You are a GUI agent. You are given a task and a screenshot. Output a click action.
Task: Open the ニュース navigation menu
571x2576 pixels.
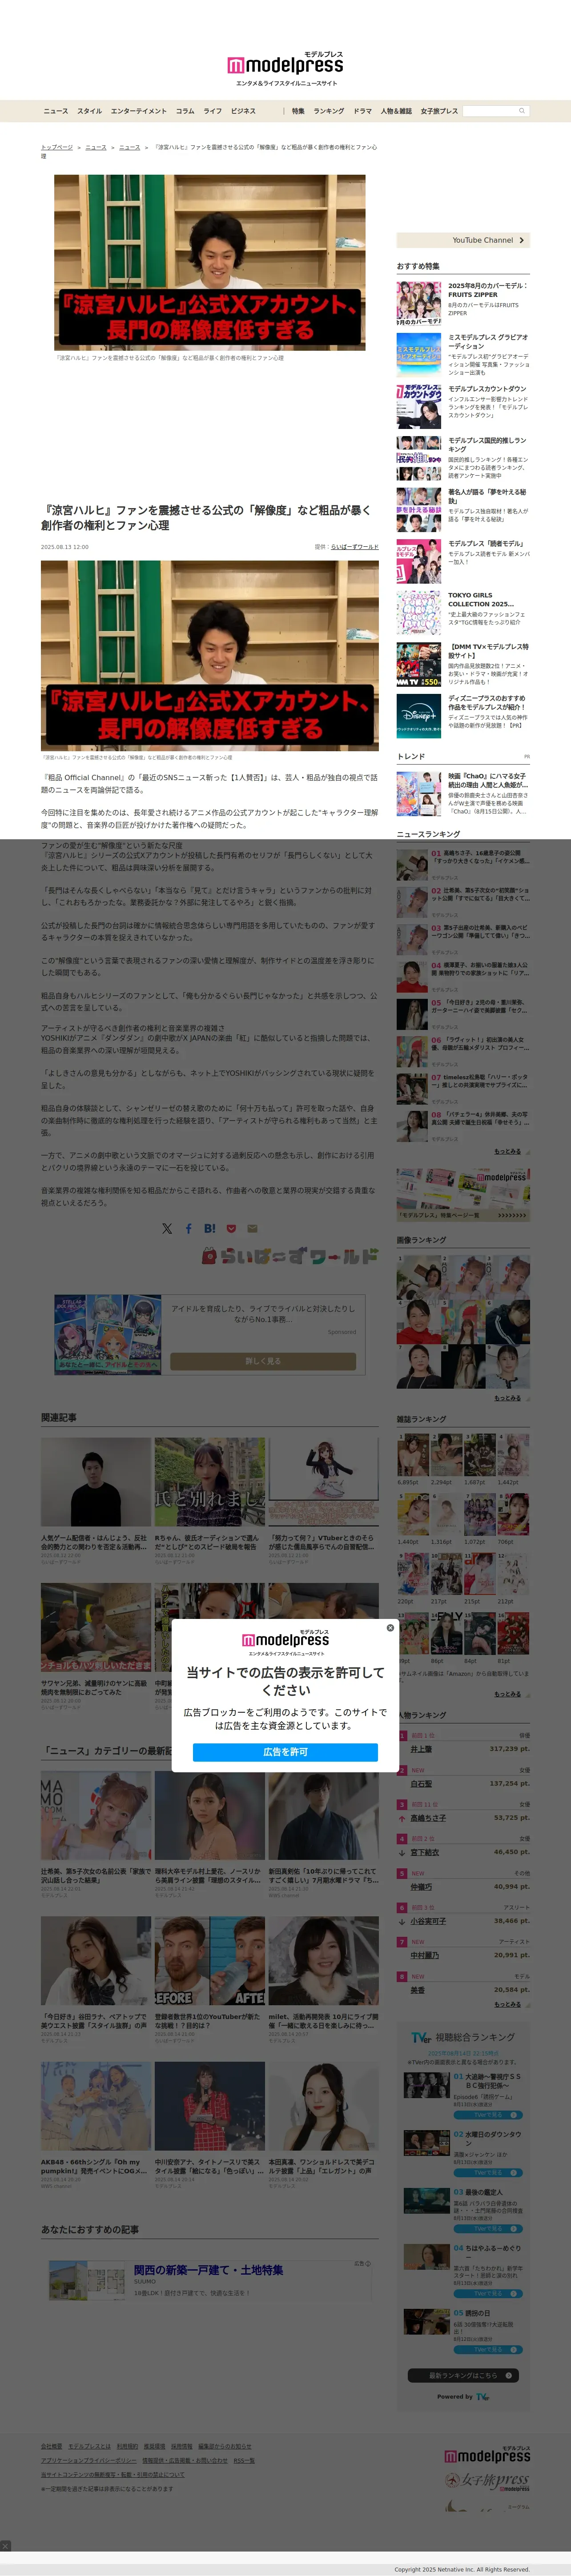56,111
